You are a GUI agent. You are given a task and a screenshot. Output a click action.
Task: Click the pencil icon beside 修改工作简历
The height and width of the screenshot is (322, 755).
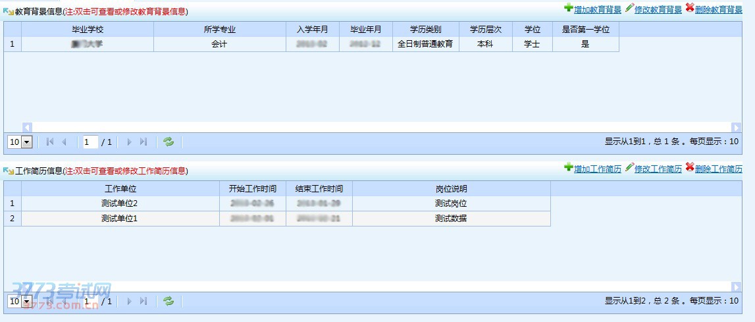pos(629,167)
